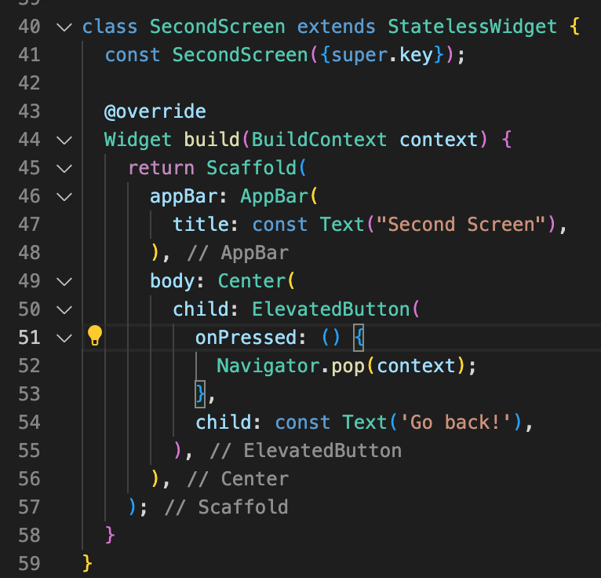The height and width of the screenshot is (578, 601).
Task: Collapse the body: Center block chevron
Action: (x=64, y=281)
